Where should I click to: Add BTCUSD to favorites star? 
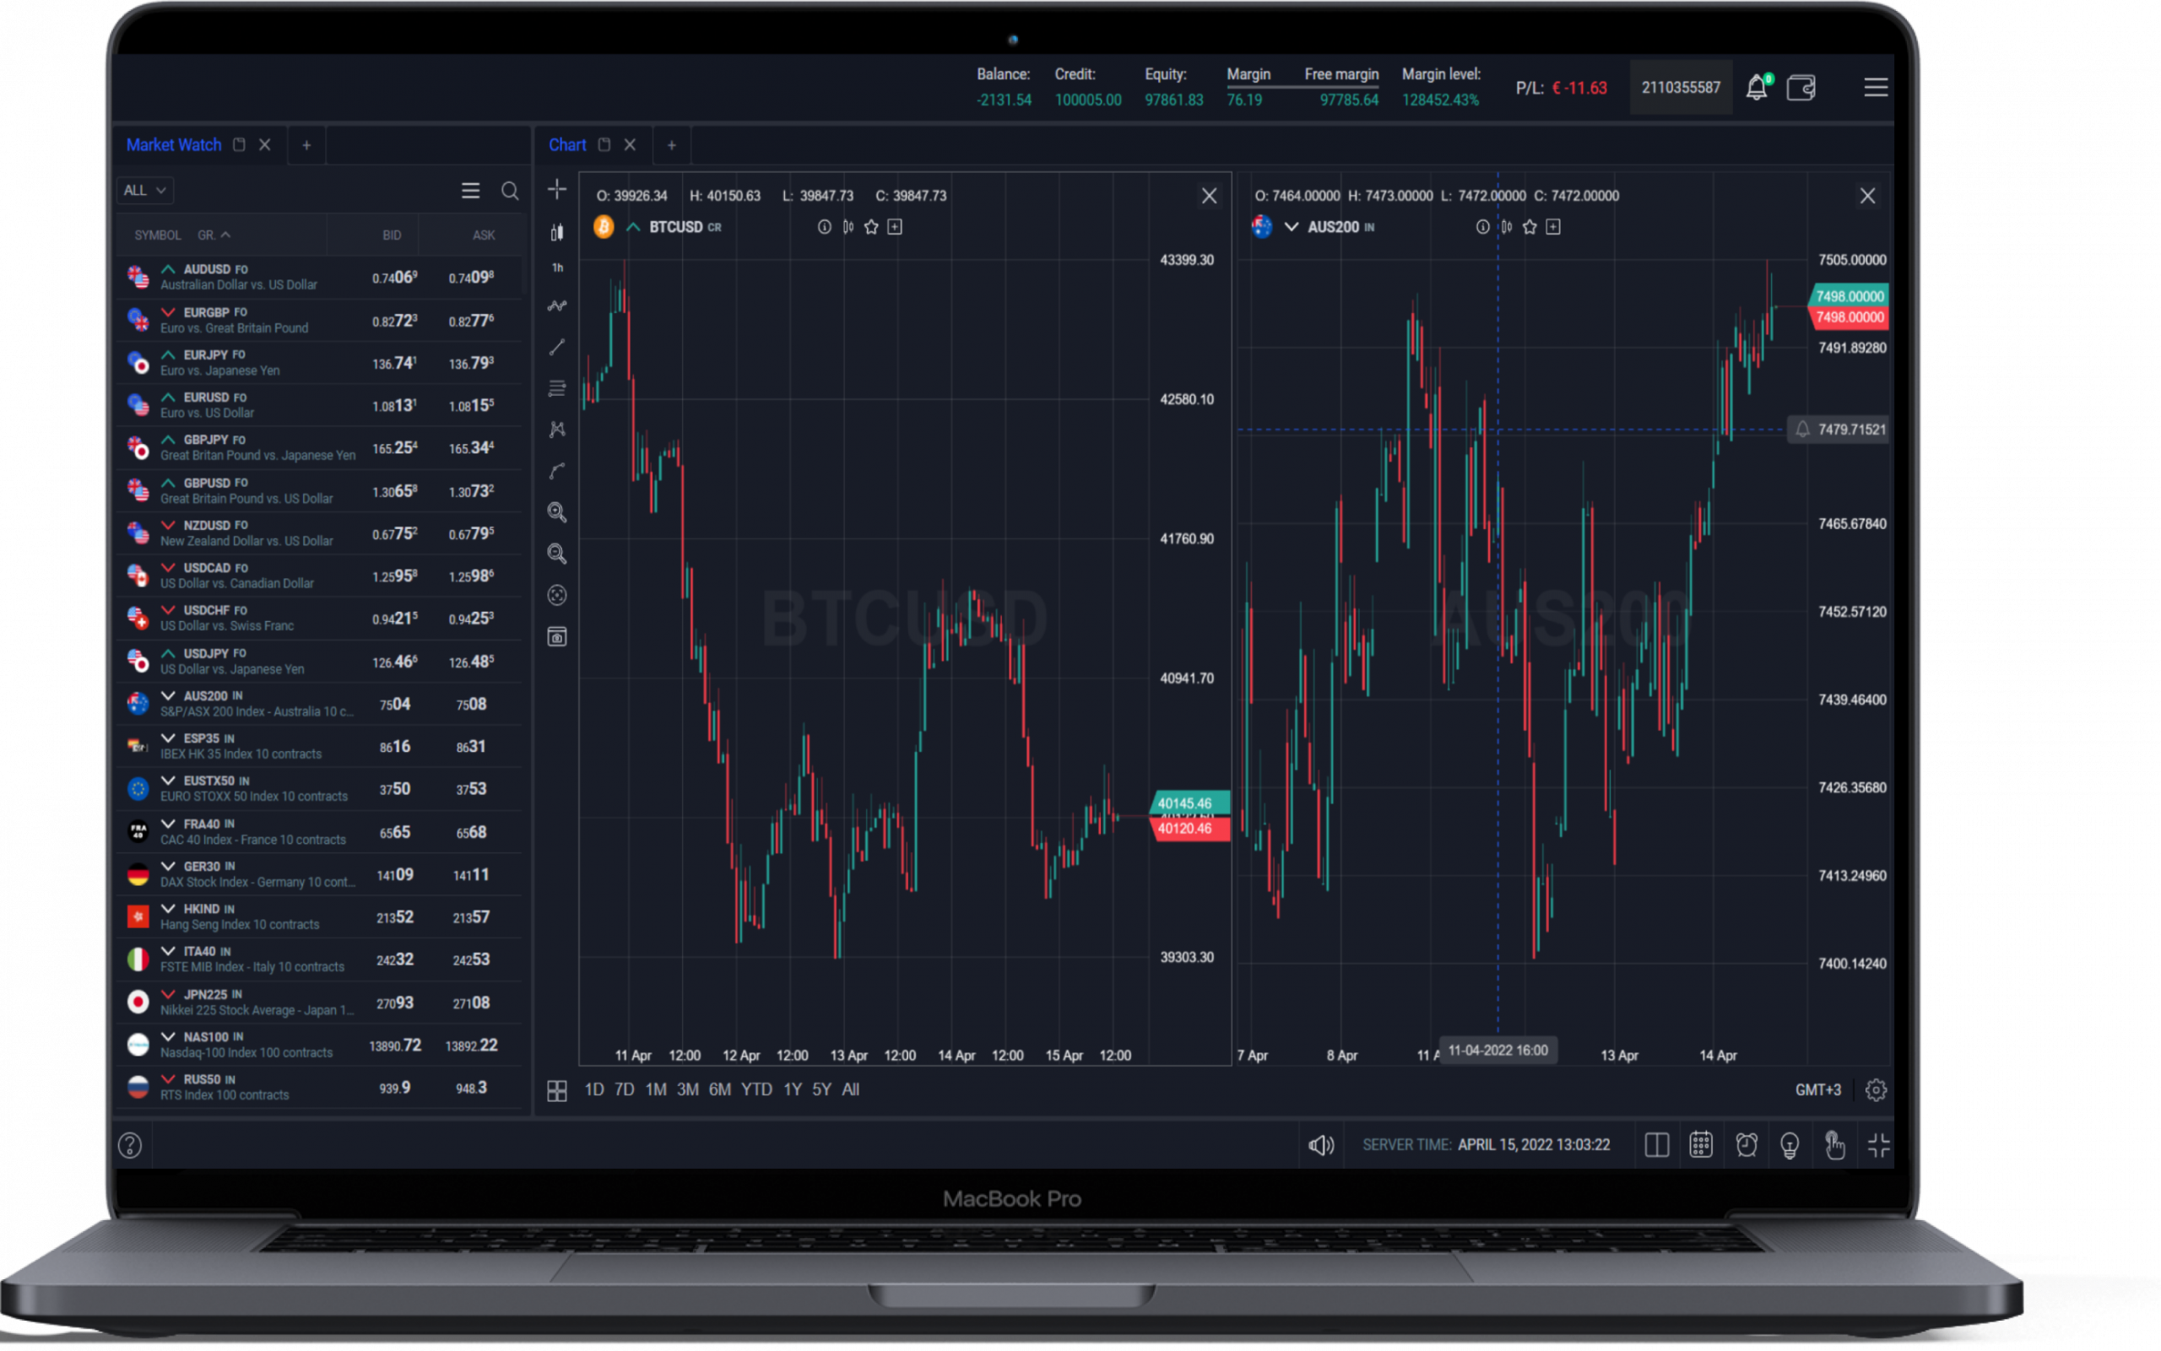[870, 227]
